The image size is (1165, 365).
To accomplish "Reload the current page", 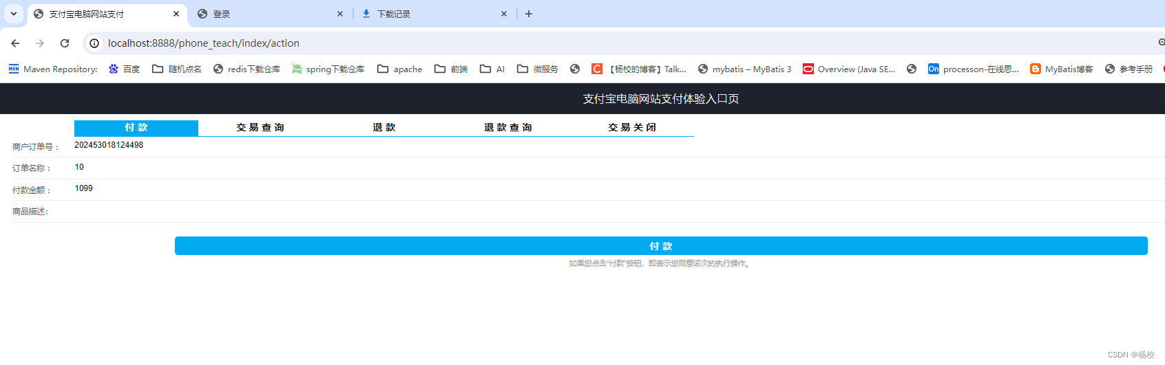I will pos(65,43).
